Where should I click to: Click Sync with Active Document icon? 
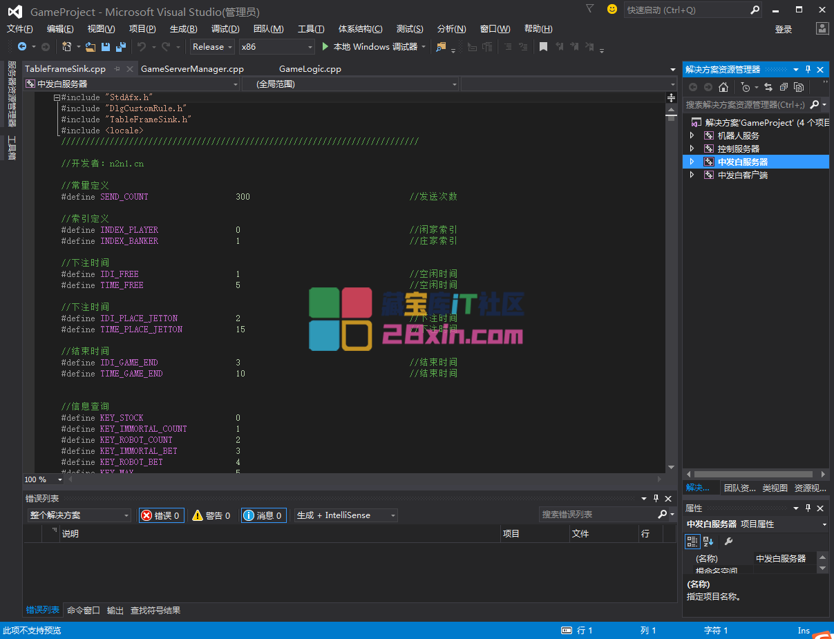768,87
